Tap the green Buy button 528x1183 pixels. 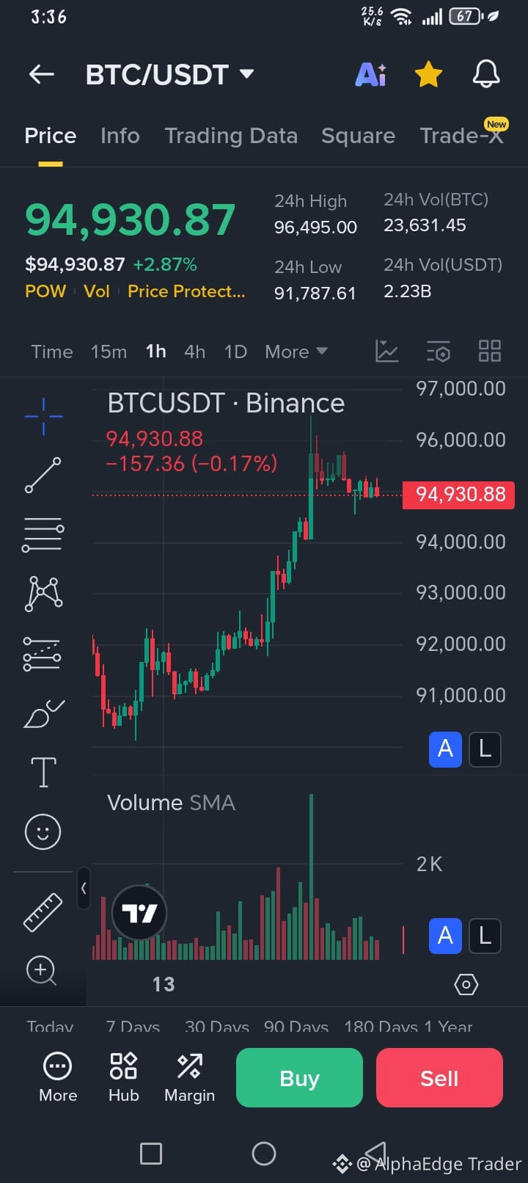coord(299,1078)
